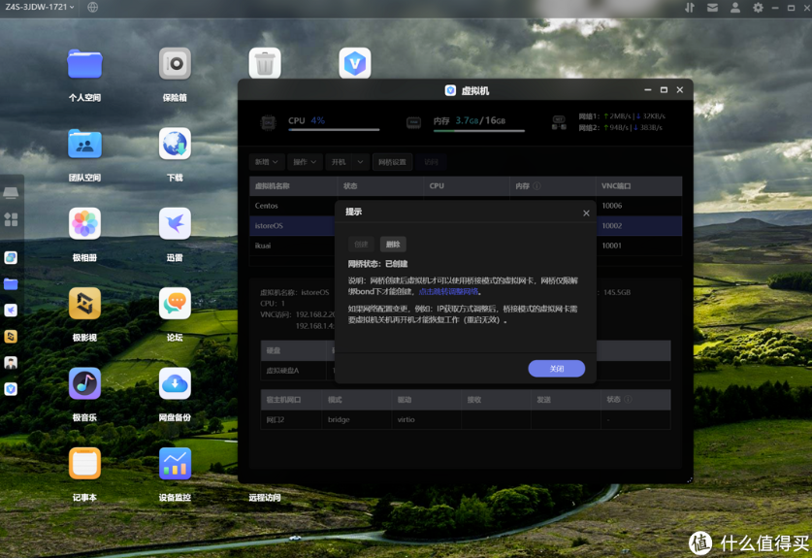Launch the 迅雷 Thunder app icon
The image size is (812, 558).
click(x=175, y=224)
